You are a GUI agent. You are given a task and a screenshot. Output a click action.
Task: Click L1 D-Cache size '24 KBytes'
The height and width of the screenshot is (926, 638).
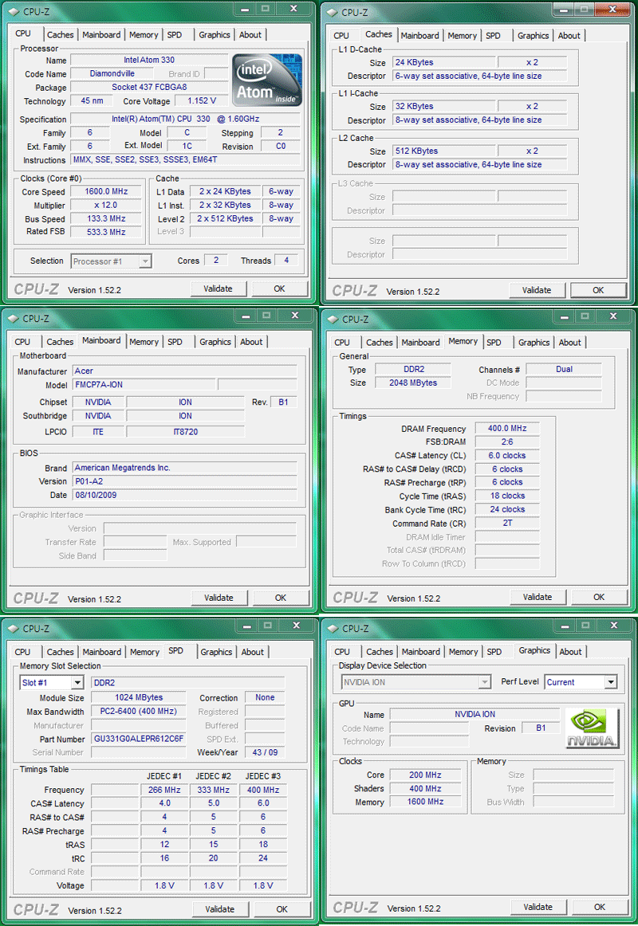point(443,62)
